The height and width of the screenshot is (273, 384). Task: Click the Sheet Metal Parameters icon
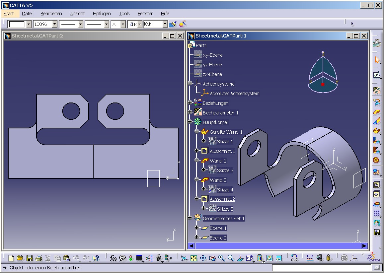[x=377, y=90]
